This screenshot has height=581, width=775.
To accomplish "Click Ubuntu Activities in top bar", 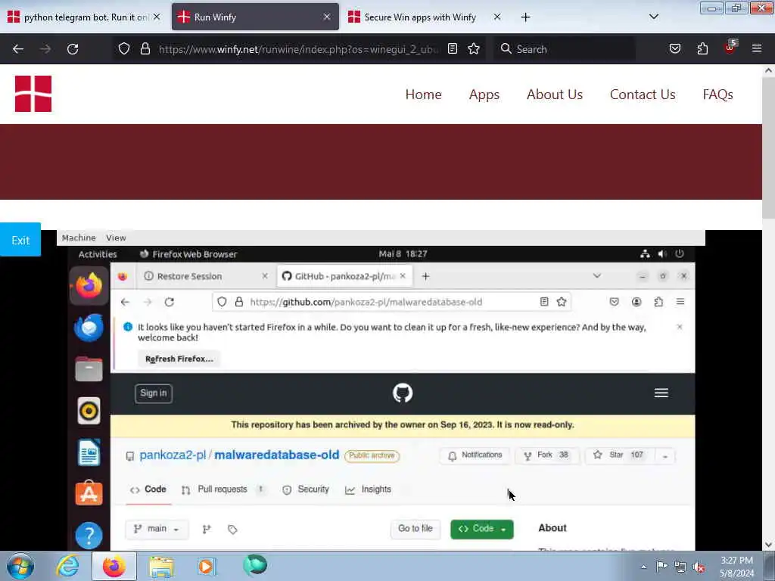I will [x=98, y=254].
